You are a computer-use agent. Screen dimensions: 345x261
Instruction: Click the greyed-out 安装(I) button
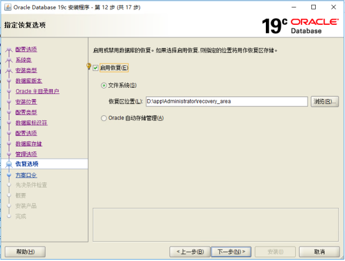pos(275,252)
